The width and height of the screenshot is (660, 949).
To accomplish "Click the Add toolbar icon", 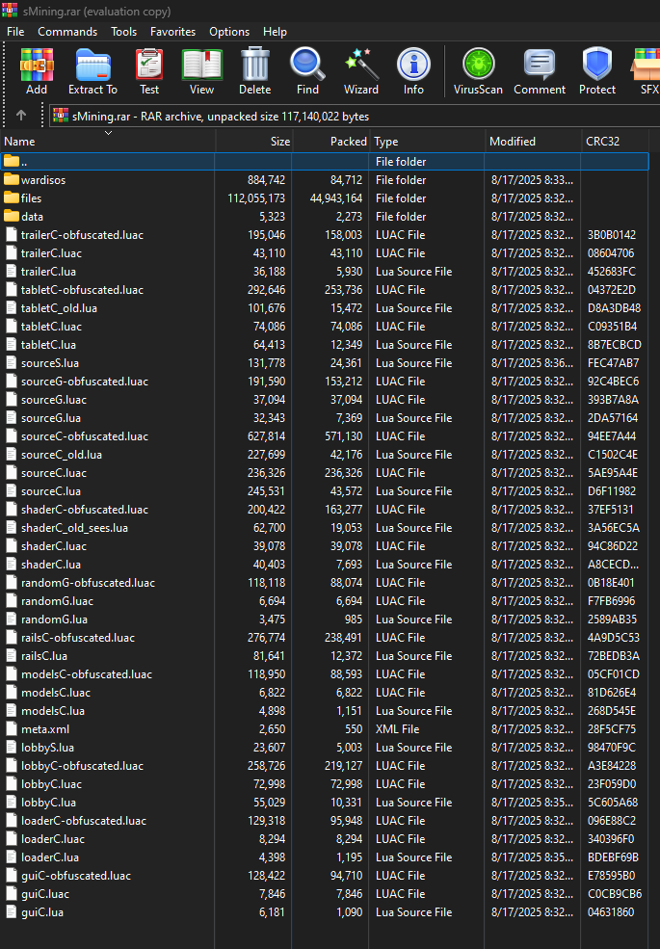I will (x=37, y=65).
